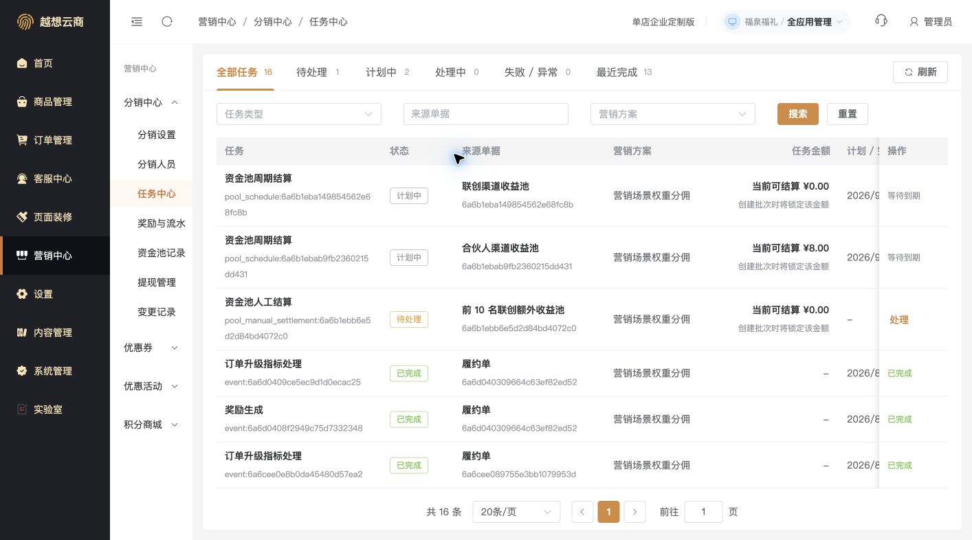Click page number 1 button

pos(608,512)
